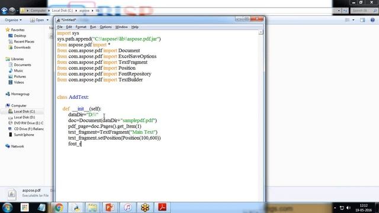Viewport: 379px width, 213px height.
Task: Open the Windows Start button
Action: click(7, 208)
